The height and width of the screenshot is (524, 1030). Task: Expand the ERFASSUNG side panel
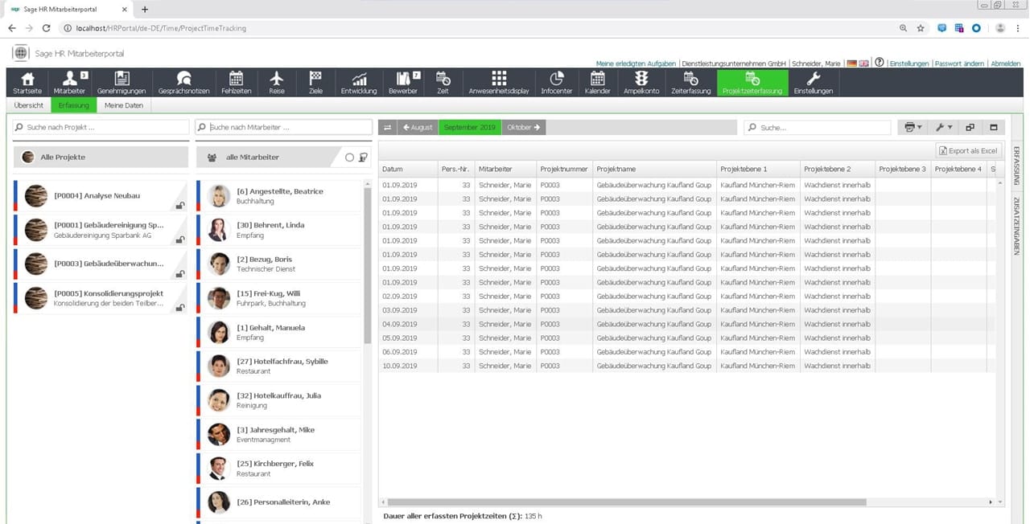1016,166
